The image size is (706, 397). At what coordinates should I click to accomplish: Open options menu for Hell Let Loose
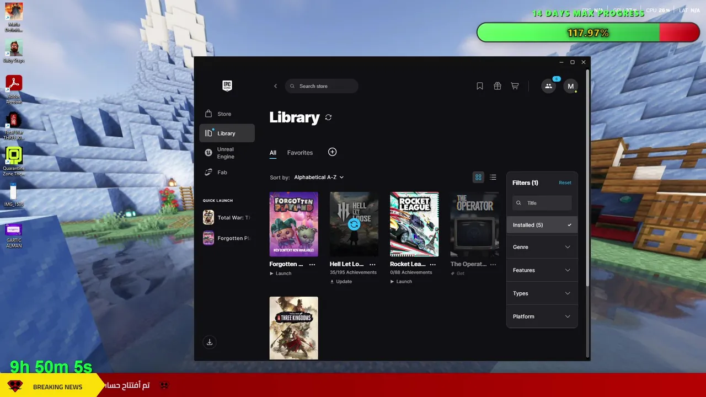(372, 265)
